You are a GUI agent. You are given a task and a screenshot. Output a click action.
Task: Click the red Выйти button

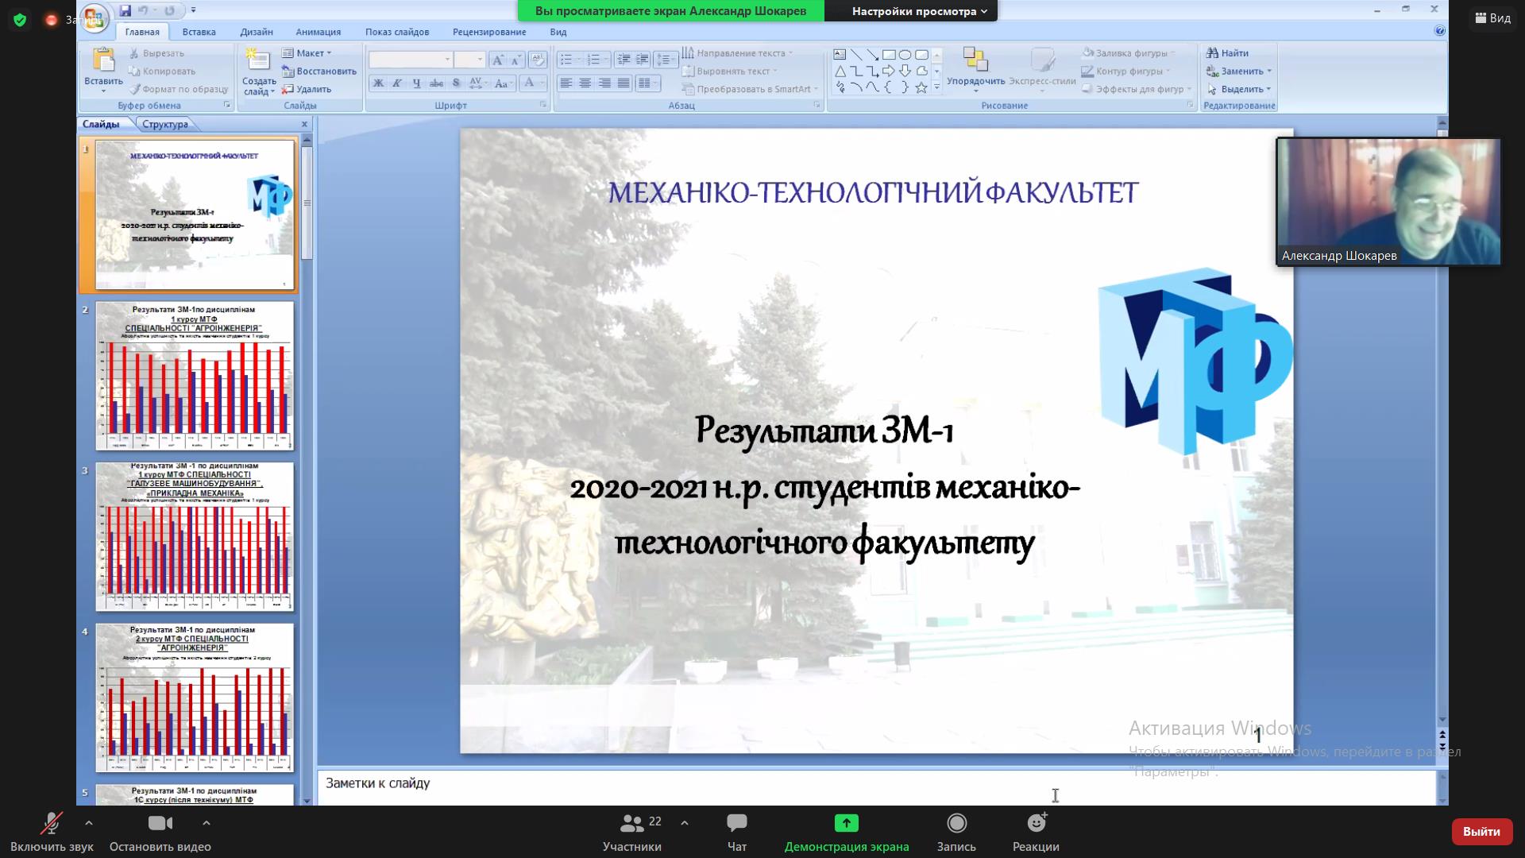[x=1481, y=831]
